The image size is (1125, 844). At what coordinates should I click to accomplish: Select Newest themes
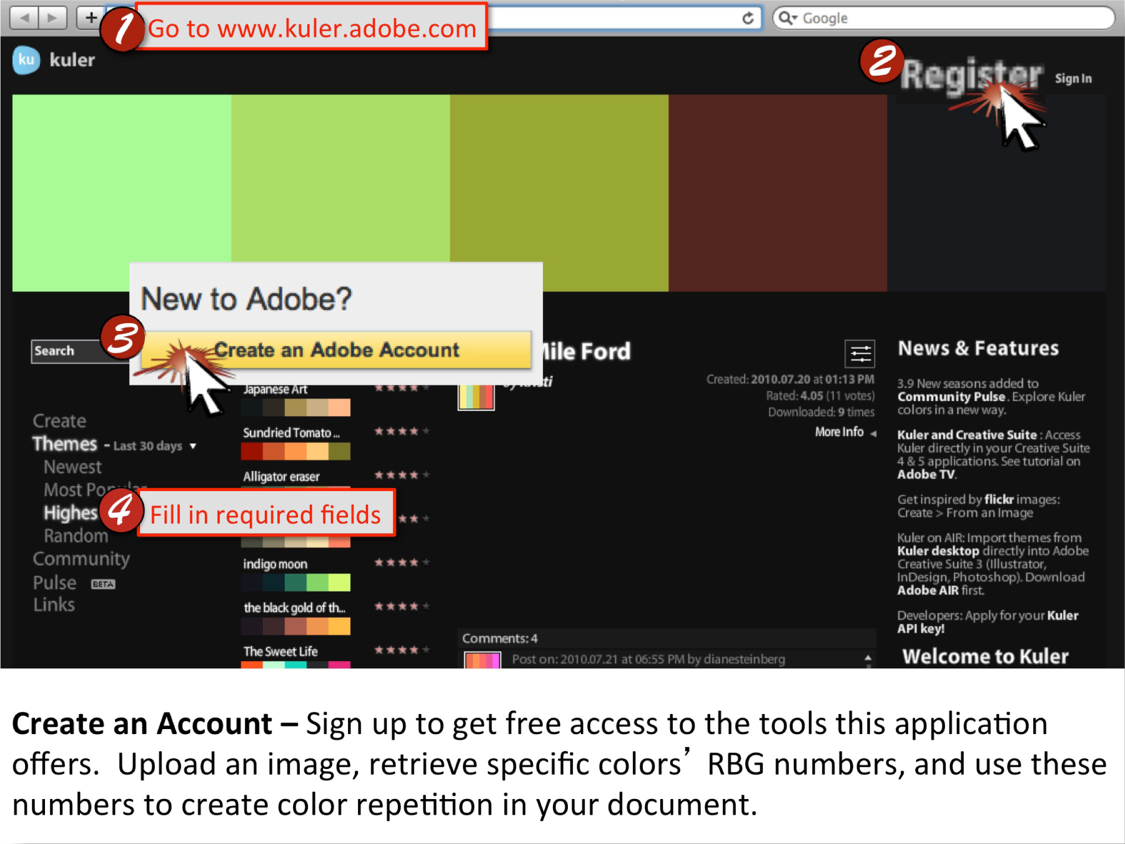(72, 467)
